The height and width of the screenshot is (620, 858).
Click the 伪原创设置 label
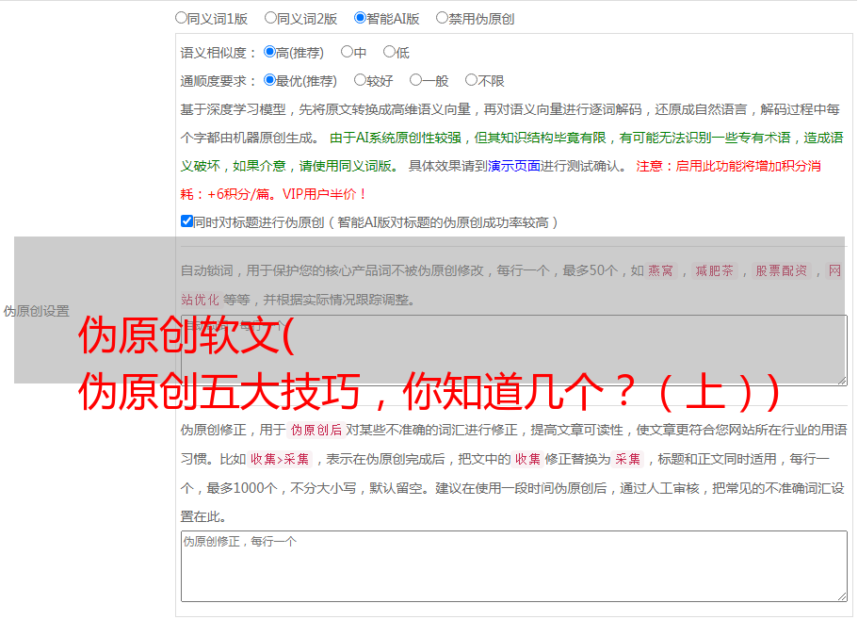36,311
